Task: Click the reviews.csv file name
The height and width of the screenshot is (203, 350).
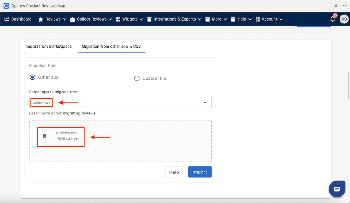Action: click(67, 133)
